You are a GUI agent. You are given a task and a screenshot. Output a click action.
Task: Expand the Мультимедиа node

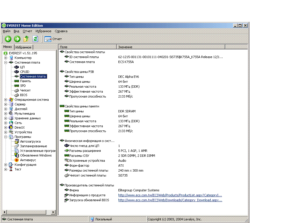[x=6, y=114]
